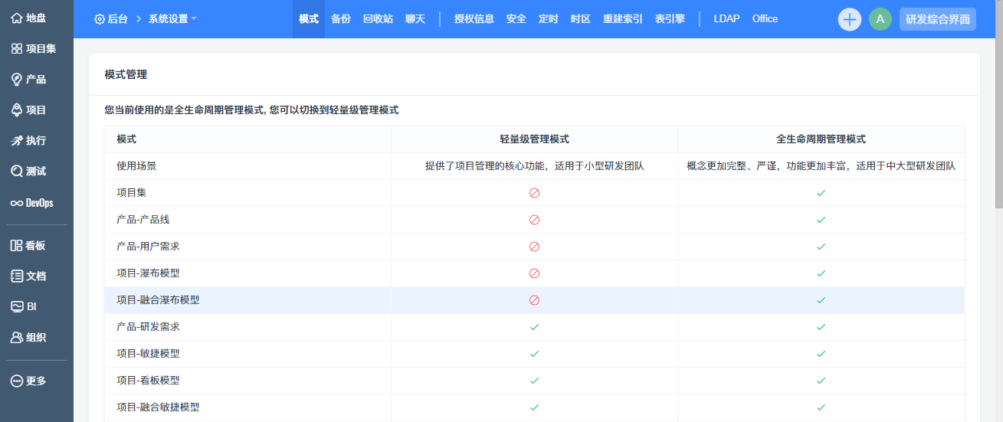Click the plus quick-create button
Viewport: 1003px width, 422px height.
[x=850, y=19]
